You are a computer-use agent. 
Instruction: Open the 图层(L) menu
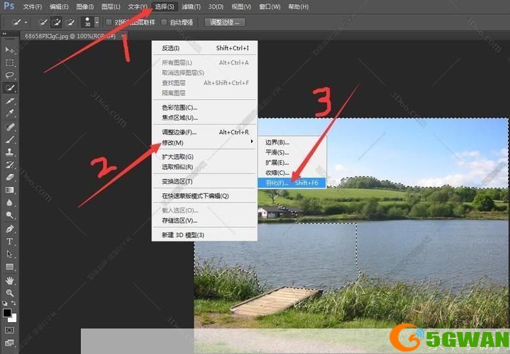111,6
